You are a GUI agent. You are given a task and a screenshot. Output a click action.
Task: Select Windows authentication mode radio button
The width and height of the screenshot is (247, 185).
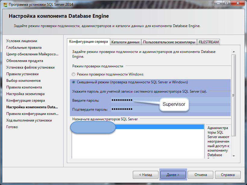[x=73, y=74]
